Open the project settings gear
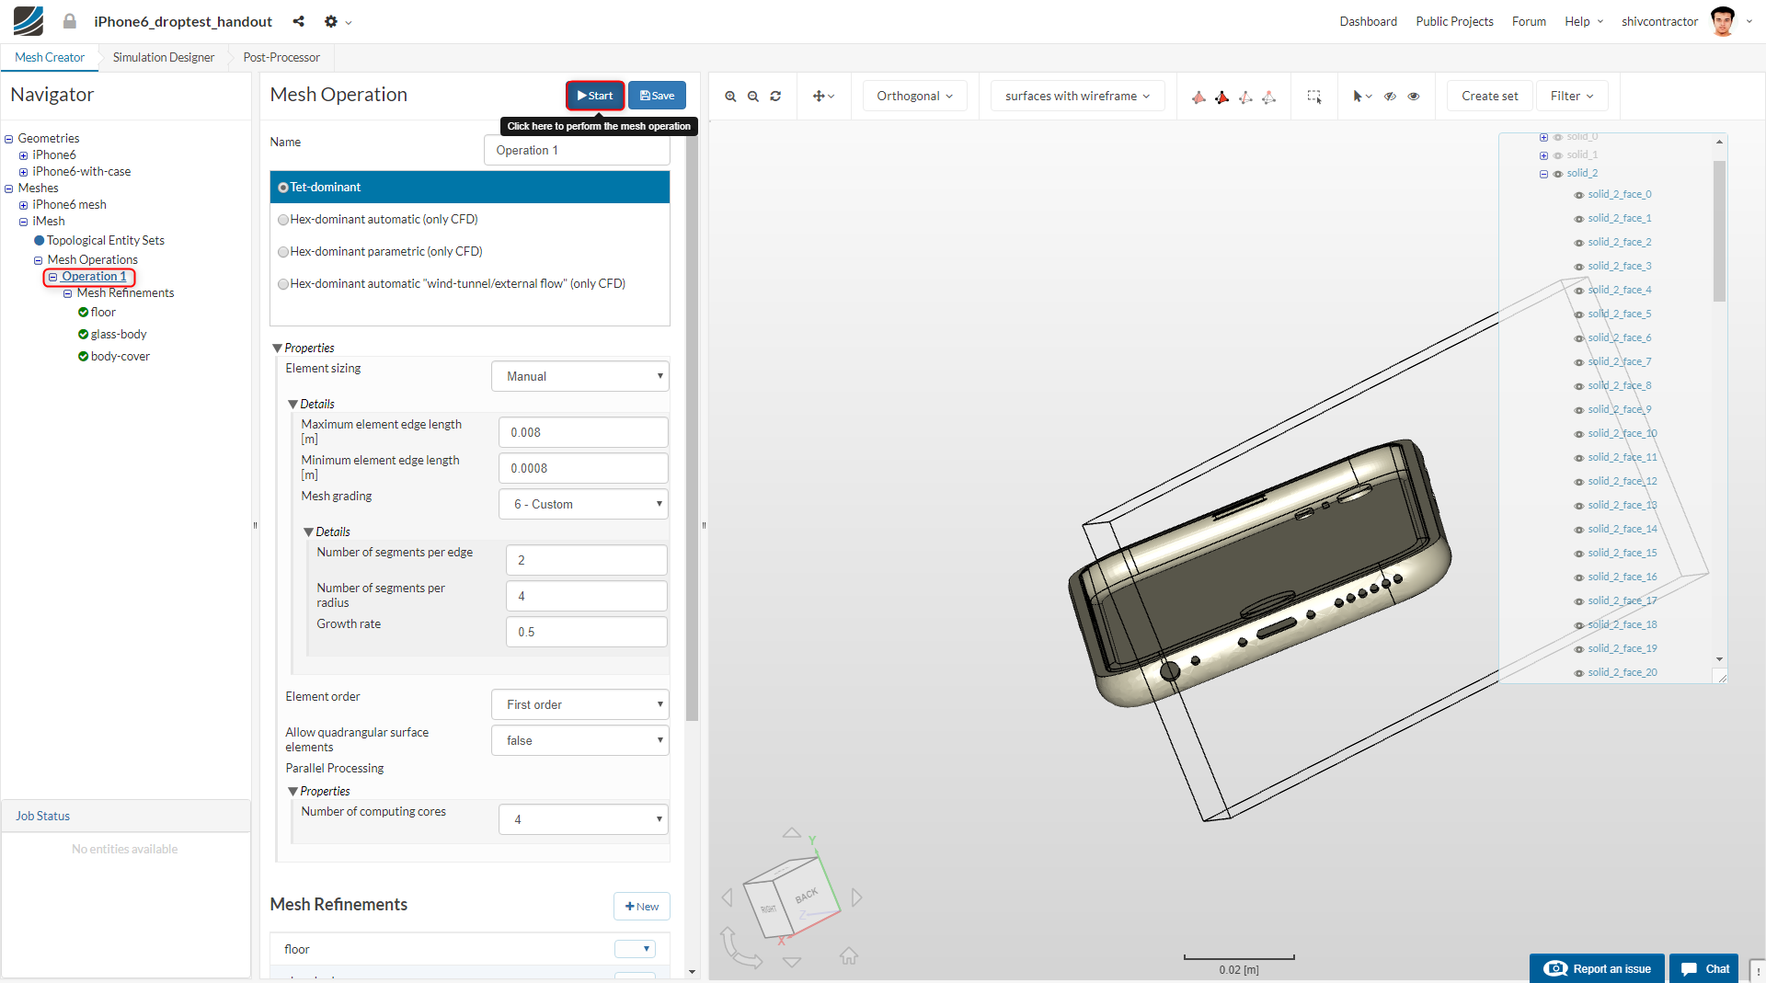The height and width of the screenshot is (983, 1766). [x=331, y=21]
